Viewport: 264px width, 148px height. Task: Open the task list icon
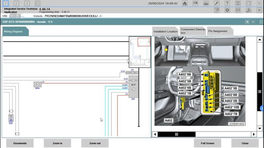click(x=38, y=3)
